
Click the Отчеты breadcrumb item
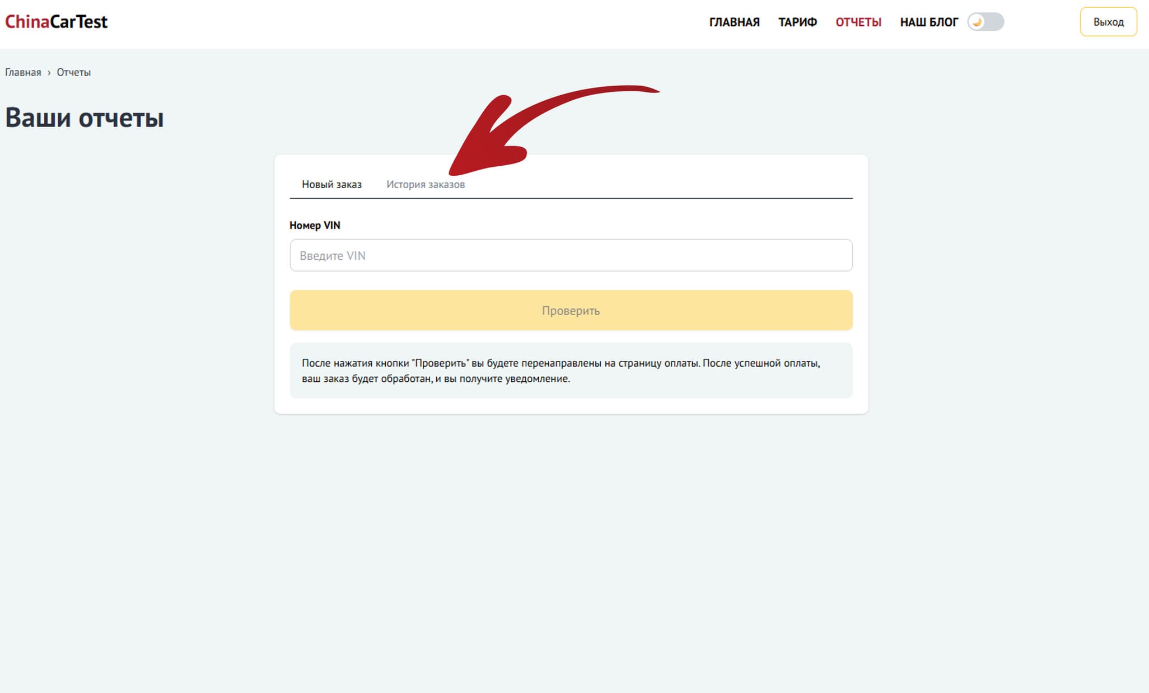click(x=73, y=72)
